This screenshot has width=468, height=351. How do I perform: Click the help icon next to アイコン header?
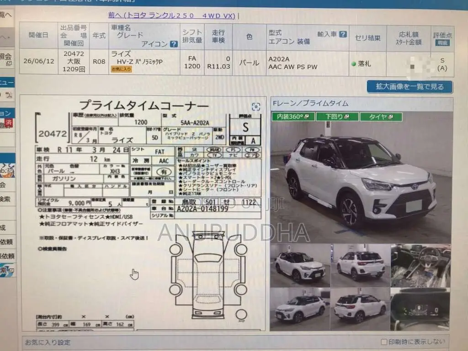coord(174,44)
